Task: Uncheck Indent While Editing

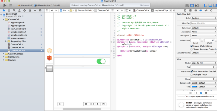Action: tap(192, 46)
